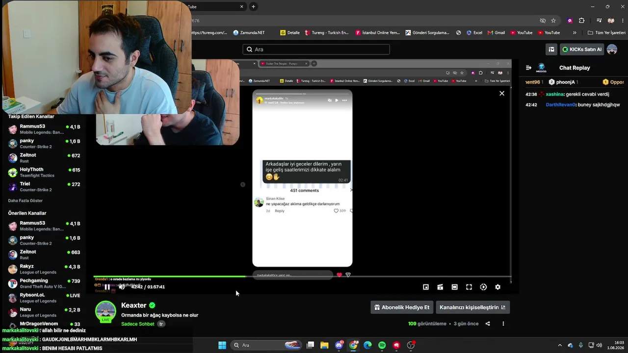The image size is (628, 353).
Task: Open HolyThoth channel in sidebar
Action: click(44, 172)
